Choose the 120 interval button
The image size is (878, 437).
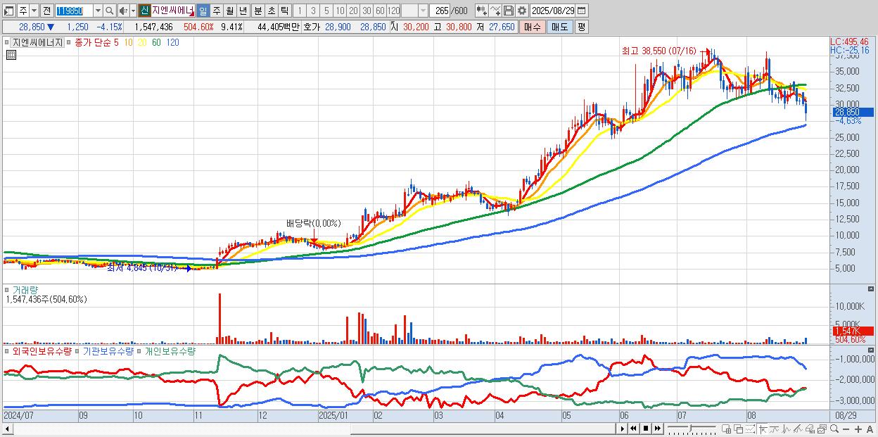click(x=393, y=11)
